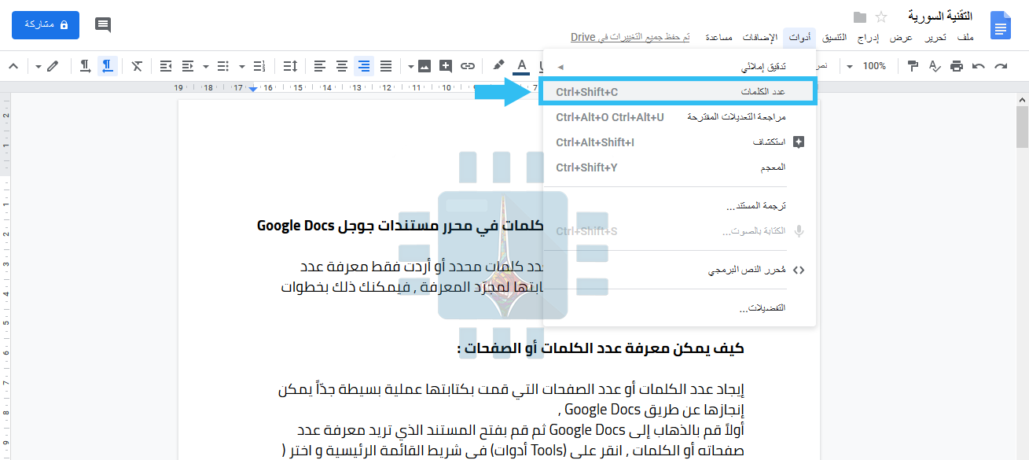This screenshot has height=460, width=1029.
Task: Click the Redo icon
Action: 1001,66
